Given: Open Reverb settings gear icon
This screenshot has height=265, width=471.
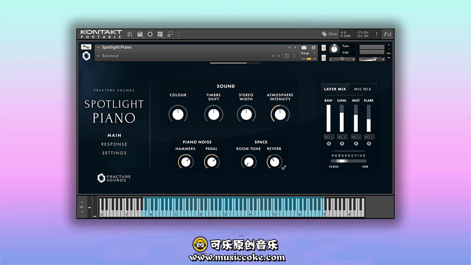Looking at the screenshot, I should (284, 167).
